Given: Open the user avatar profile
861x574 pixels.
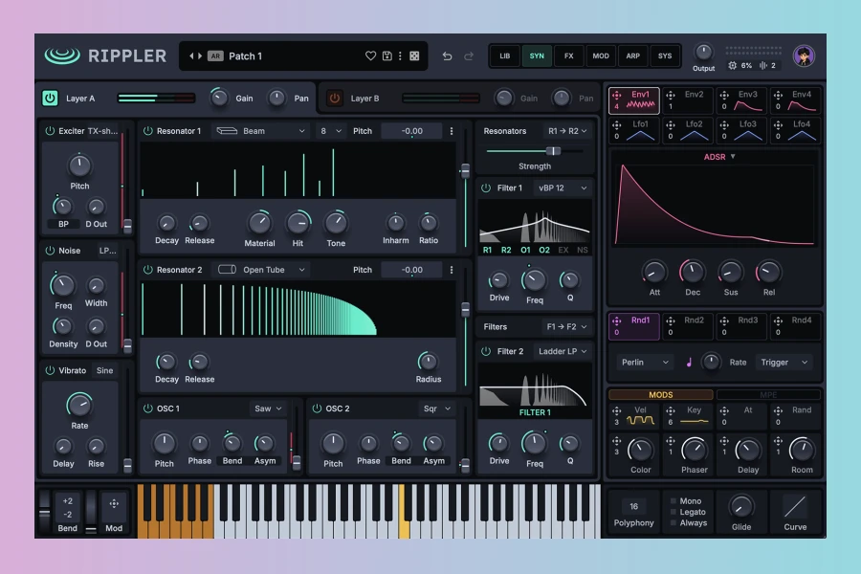Looking at the screenshot, I should click(x=804, y=56).
